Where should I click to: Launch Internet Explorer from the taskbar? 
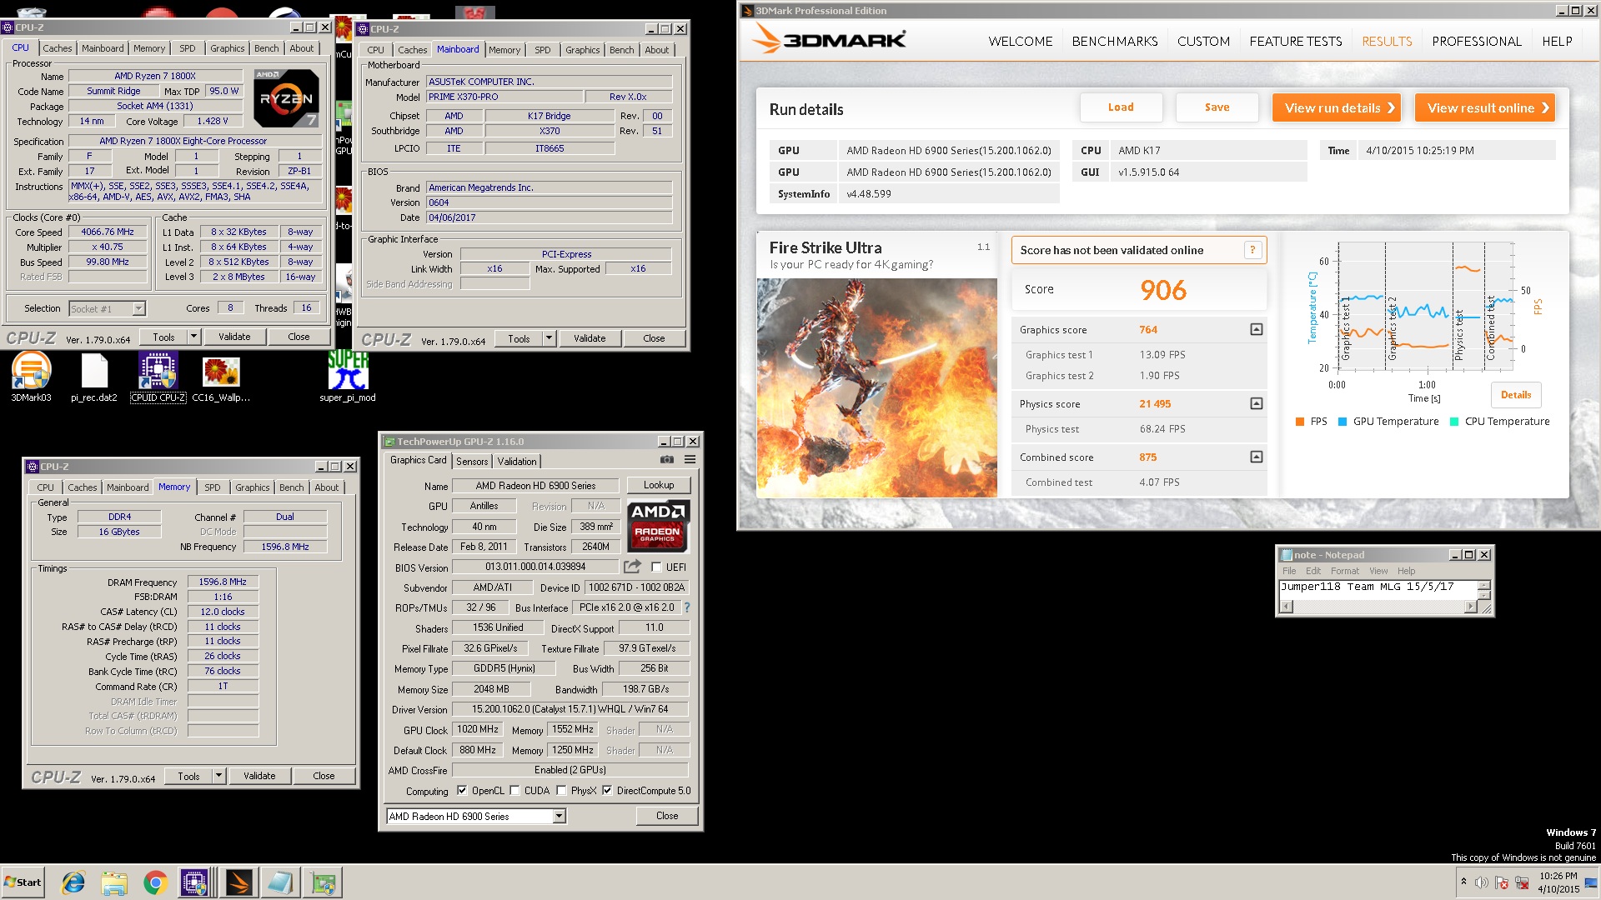73,882
